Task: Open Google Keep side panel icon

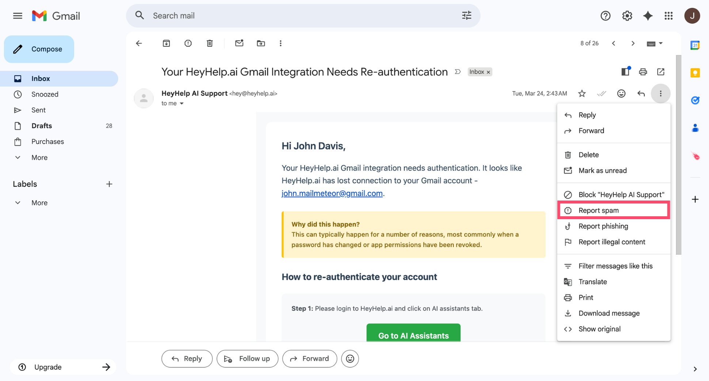Action: 695,73
